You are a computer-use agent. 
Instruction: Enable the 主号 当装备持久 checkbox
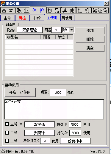pos(7,141)
